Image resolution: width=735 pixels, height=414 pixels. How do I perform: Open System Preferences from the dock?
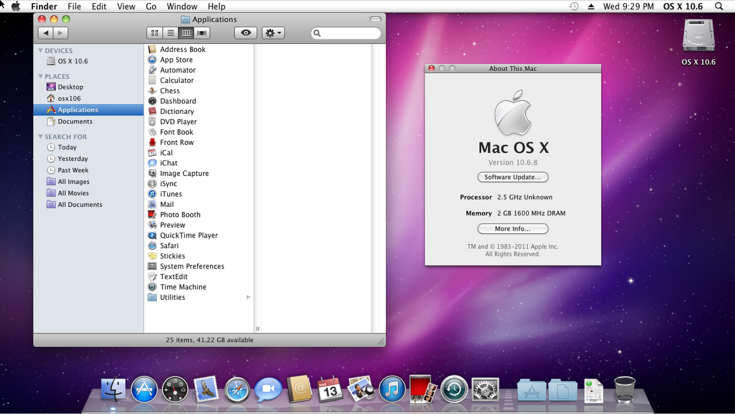click(485, 390)
